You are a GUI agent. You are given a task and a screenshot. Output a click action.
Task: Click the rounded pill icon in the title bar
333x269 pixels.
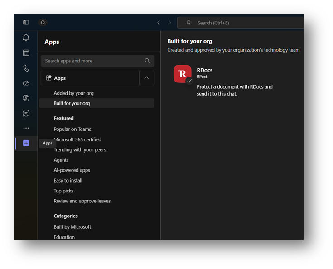point(43,22)
